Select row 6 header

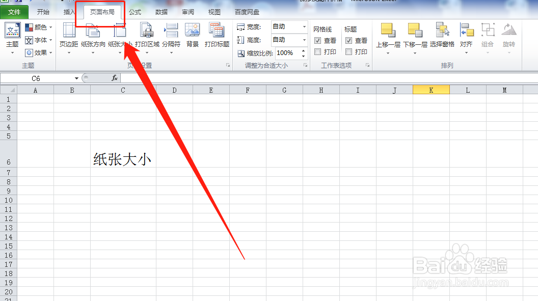coord(9,153)
